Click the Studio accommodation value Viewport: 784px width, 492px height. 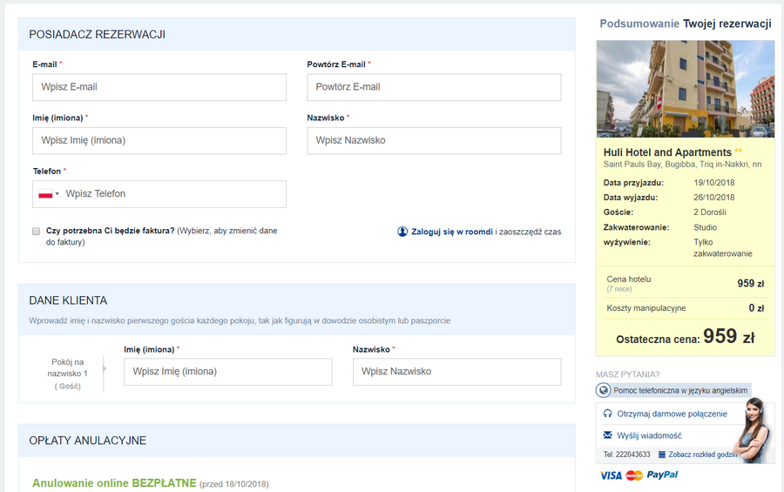[x=705, y=227]
